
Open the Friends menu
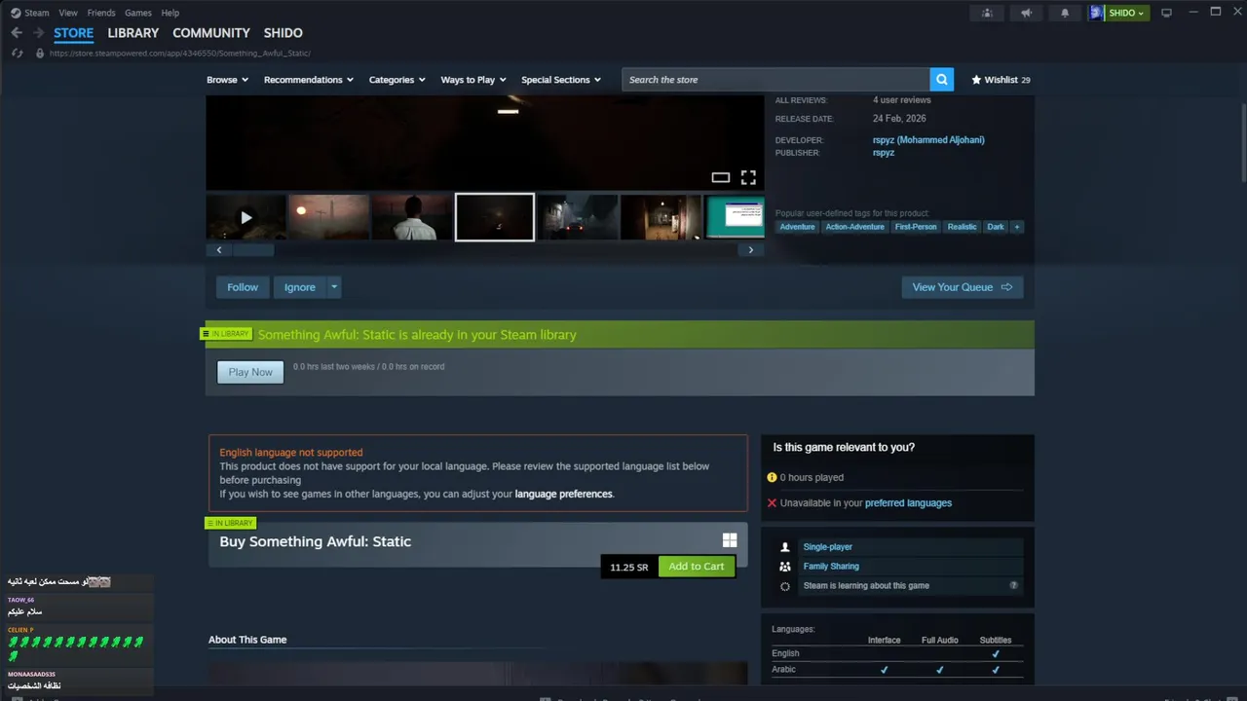pos(101,13)
